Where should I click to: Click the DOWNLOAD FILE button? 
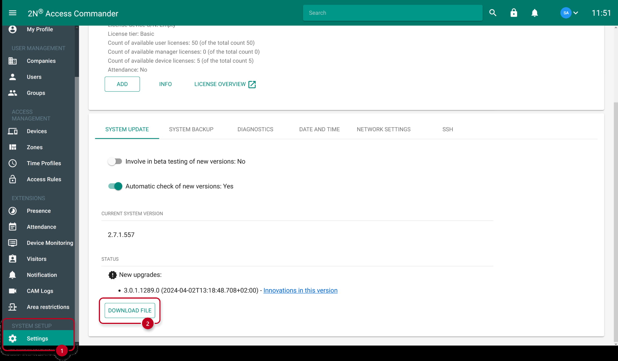pos(130,310)
